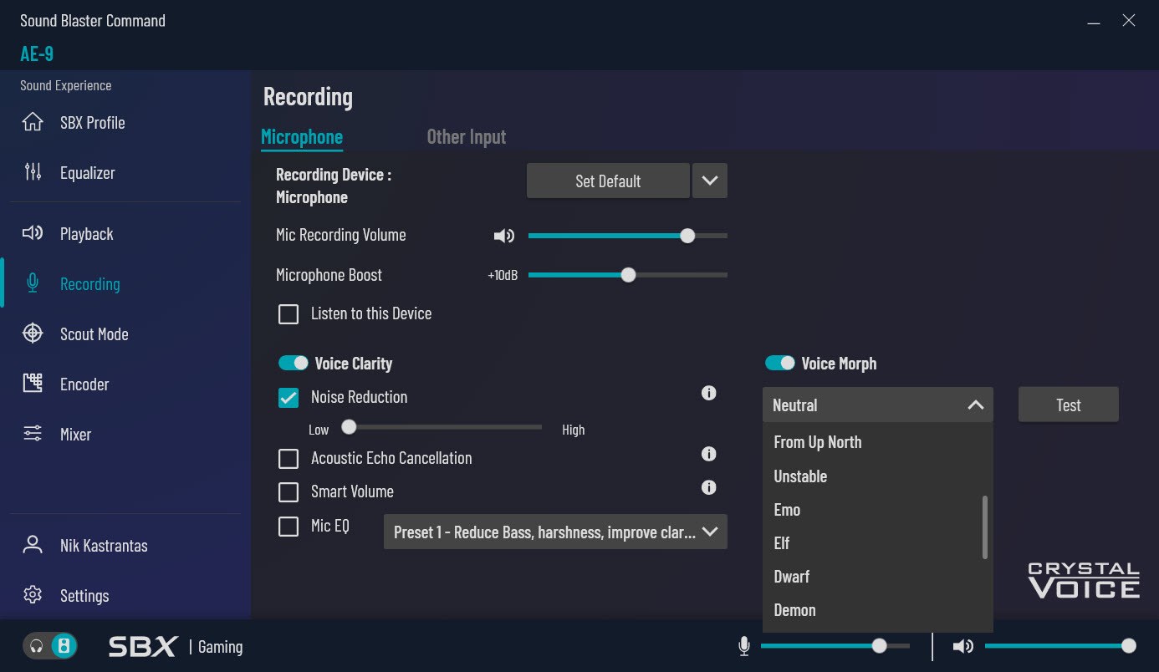Click the Playback speaker icon in sidebar
The height and width of the screenshot is (672, 1159).
pyautogui.click(x=33, y=233)
